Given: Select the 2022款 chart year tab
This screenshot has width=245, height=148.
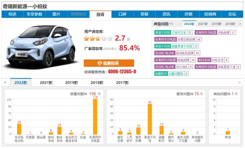Looking at the screenshot, I should [x=21, y=83].
